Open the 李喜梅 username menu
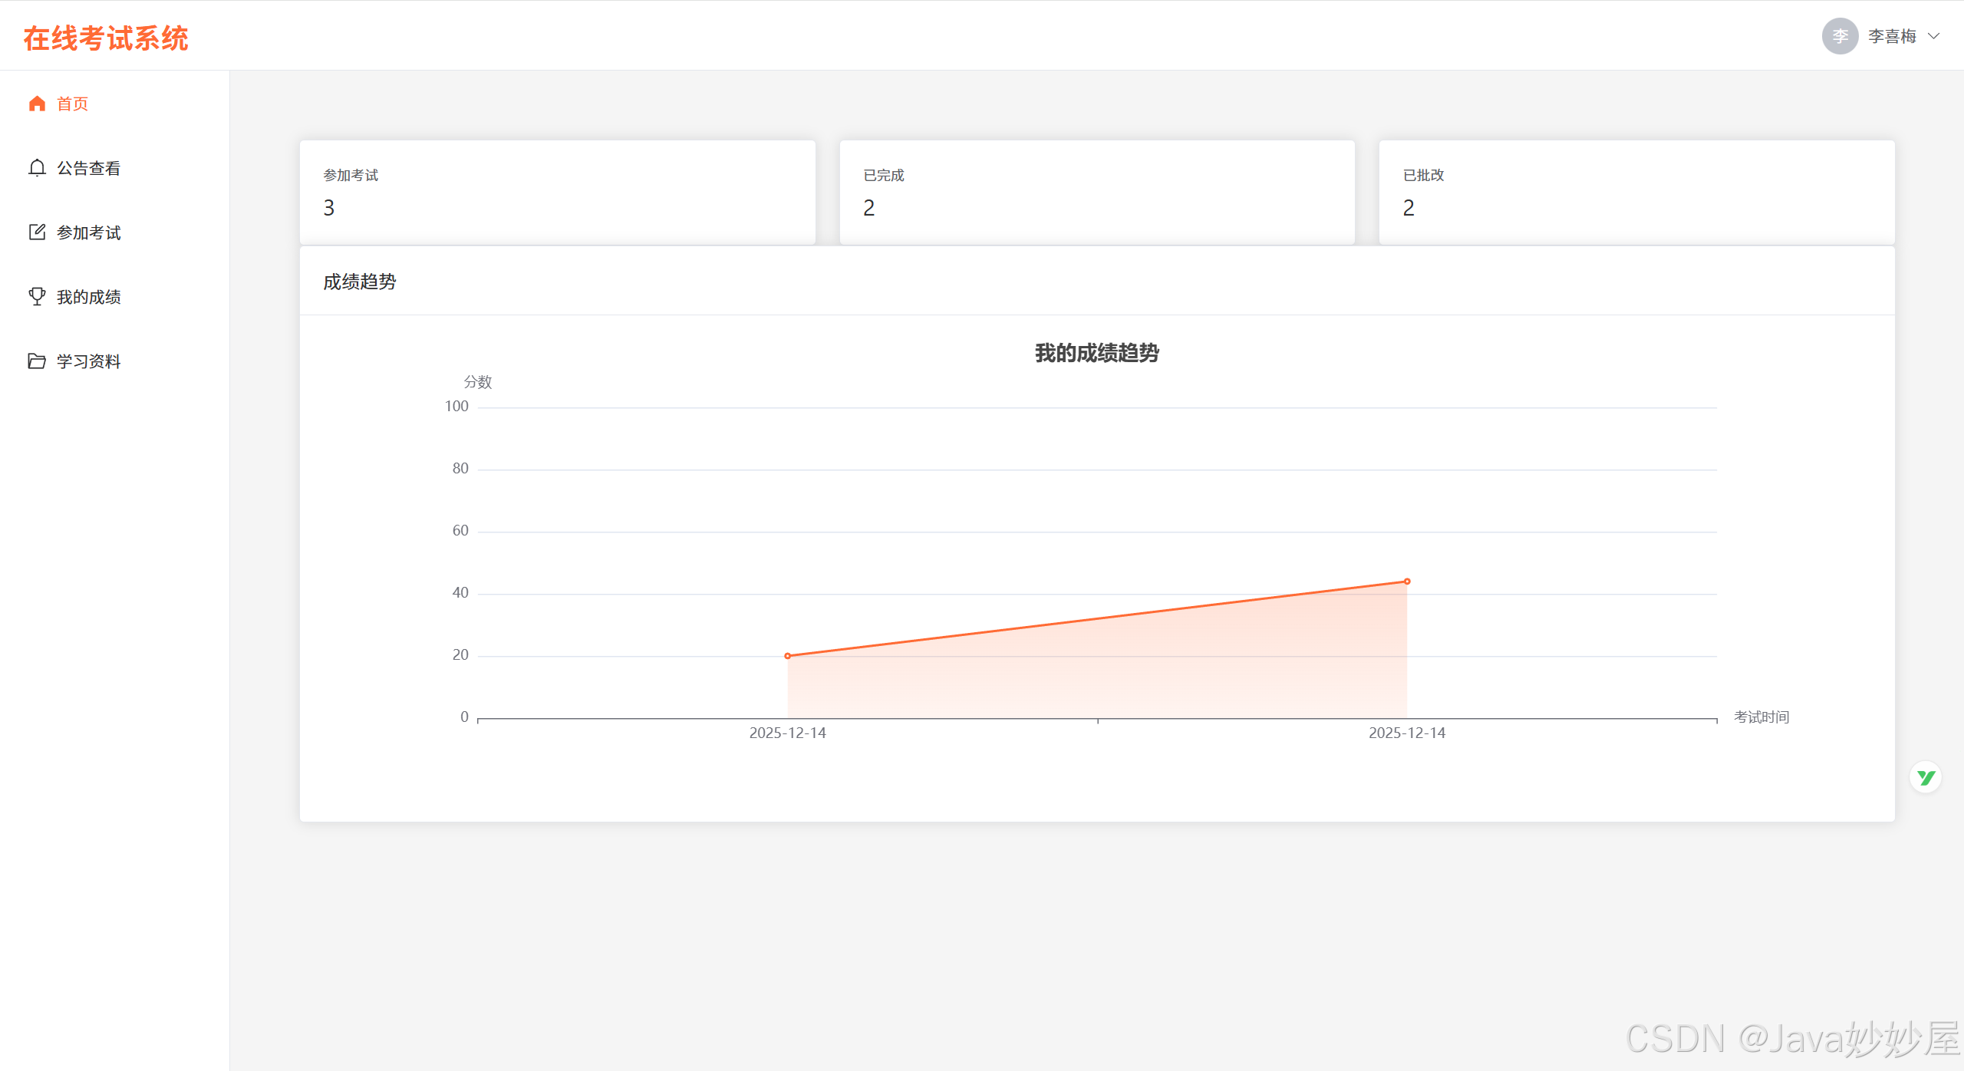Viewport: 1964px width, 1071px height. (x=1892, y=36)
